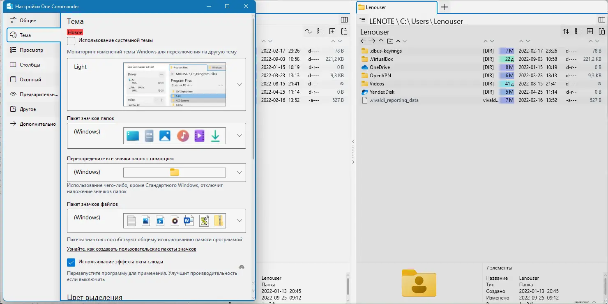This screenshot has height=304, width=608.
Task: Select the Тема settings section
Action: point(34,35)
